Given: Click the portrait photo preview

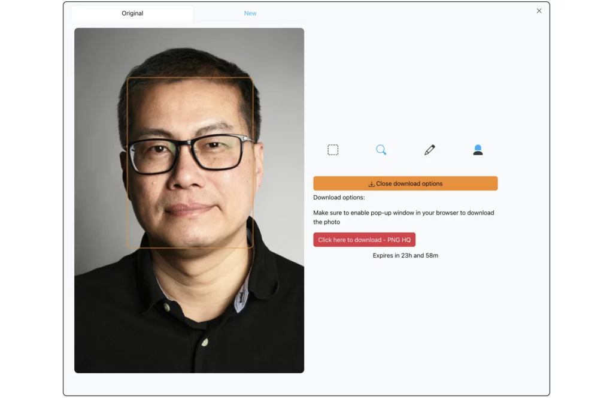Looking at the screenshot, I should coord(189,300).
